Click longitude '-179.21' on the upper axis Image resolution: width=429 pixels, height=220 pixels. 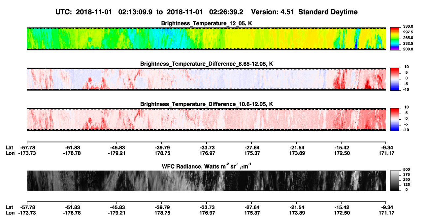tap(117, 153)
